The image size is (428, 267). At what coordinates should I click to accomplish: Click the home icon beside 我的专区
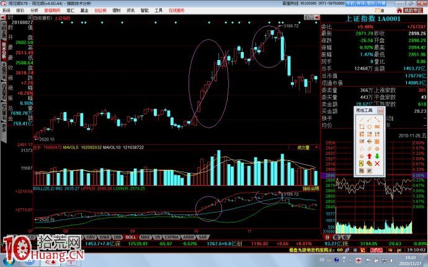399,11
